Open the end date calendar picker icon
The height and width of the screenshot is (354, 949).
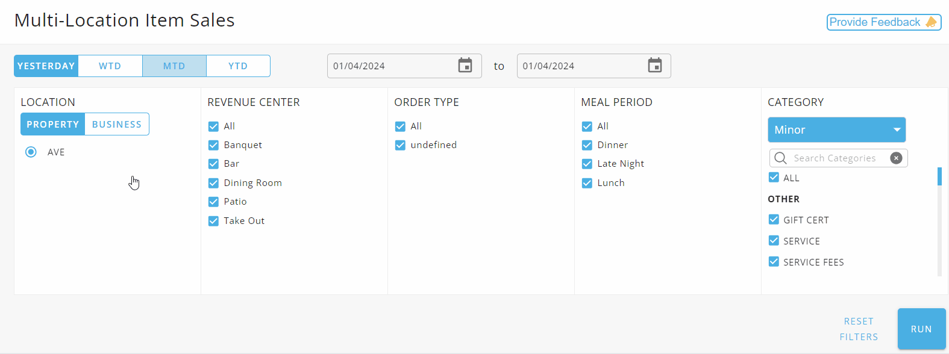(x=655, y=66)
